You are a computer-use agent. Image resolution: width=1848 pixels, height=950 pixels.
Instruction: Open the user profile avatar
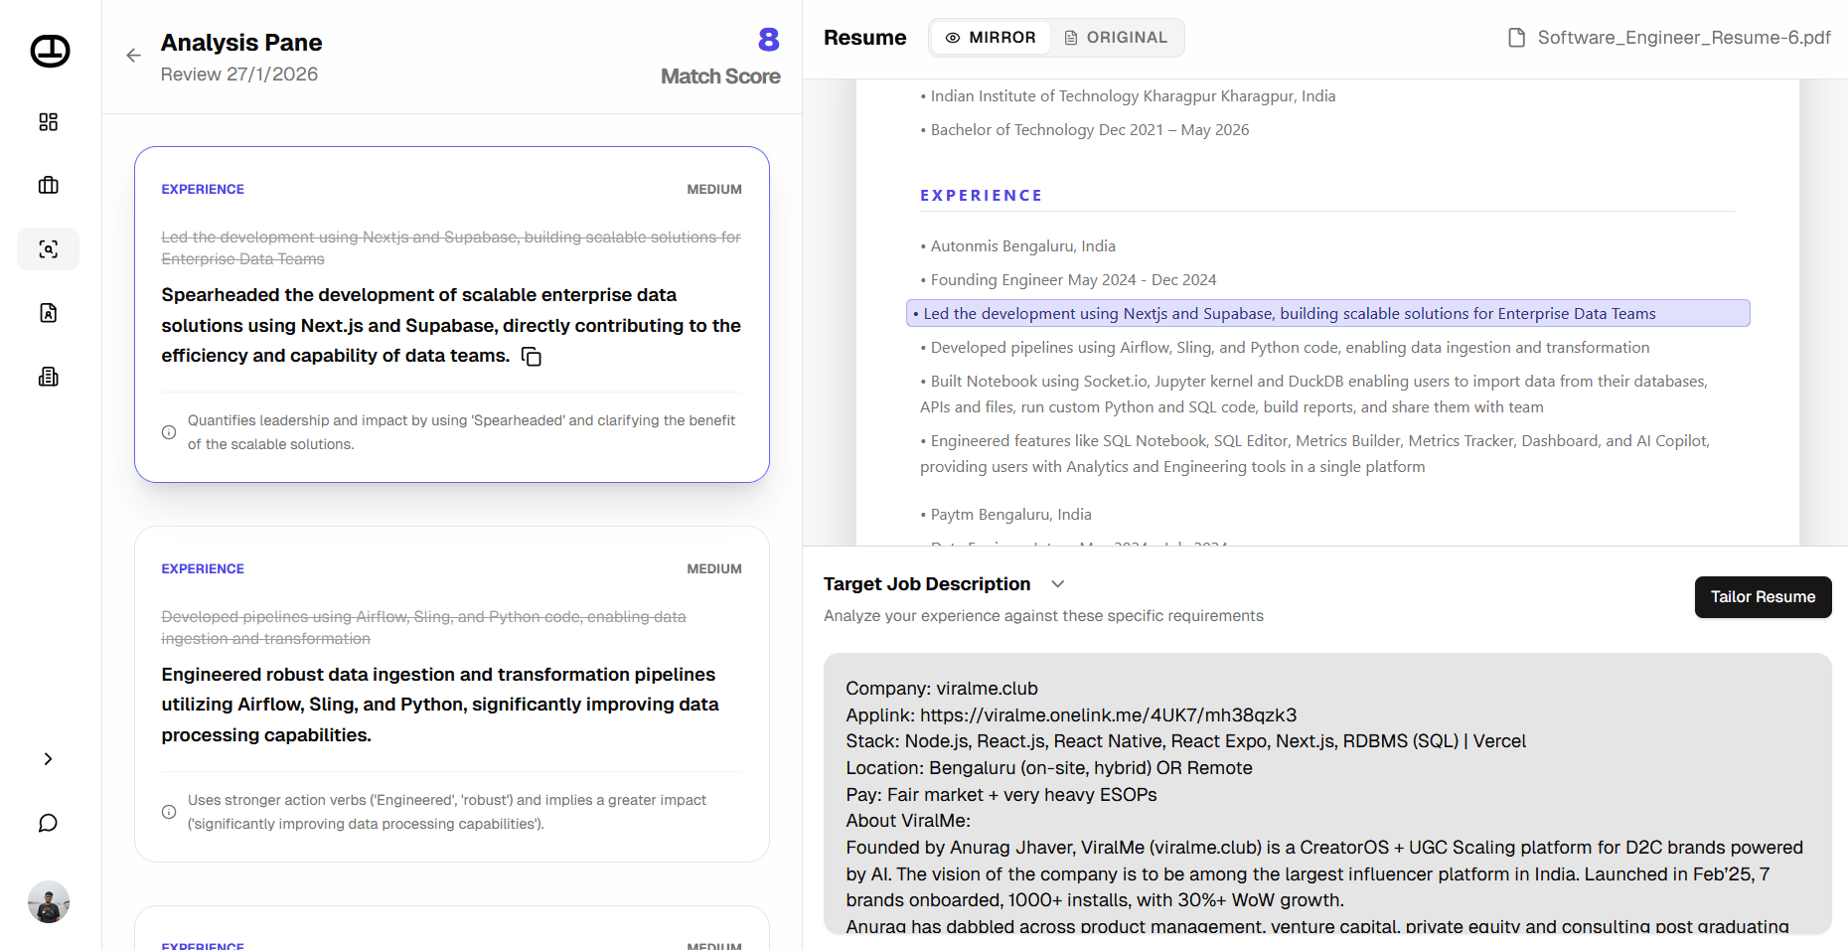click(x=49, y=902)
